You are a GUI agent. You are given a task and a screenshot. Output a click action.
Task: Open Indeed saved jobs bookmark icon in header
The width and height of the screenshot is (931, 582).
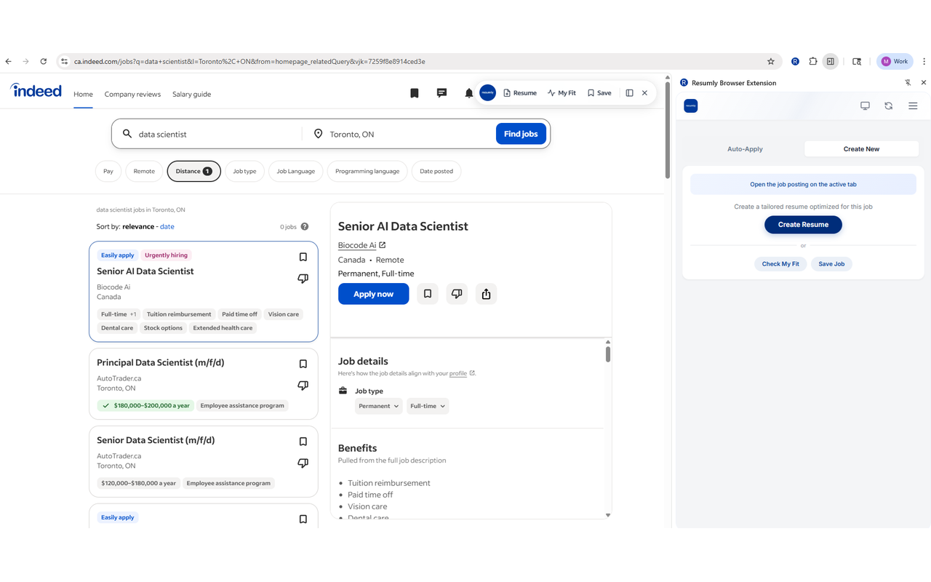click(x=415, y=93)
